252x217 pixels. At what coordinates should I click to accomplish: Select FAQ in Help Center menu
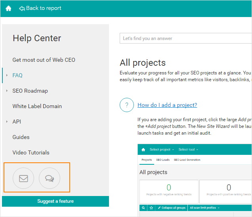pyautogui.click(x=17, y=75)
